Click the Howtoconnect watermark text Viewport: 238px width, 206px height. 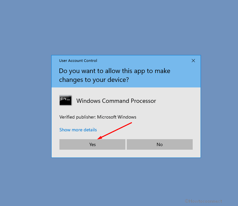(x=204, y=201)
